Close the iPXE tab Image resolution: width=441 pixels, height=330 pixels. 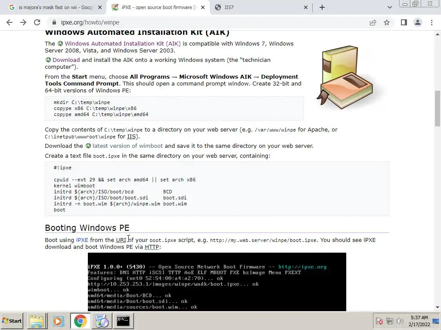click(203, 8)
